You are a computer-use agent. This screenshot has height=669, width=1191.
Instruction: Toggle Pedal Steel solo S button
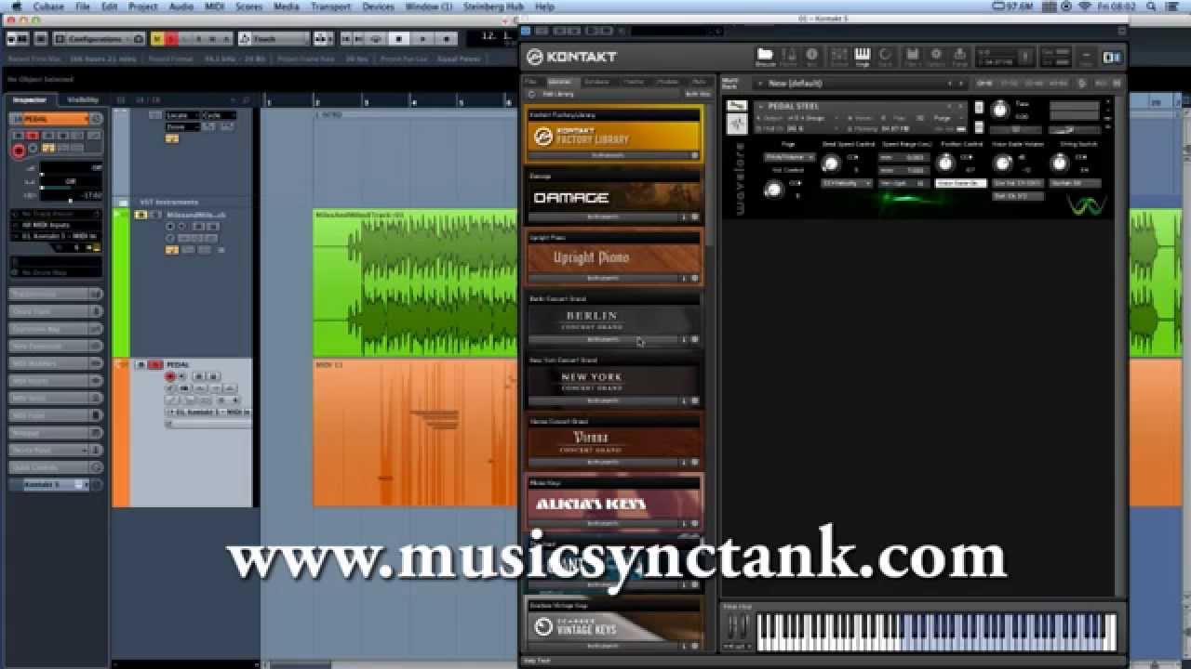click(978, 105)
